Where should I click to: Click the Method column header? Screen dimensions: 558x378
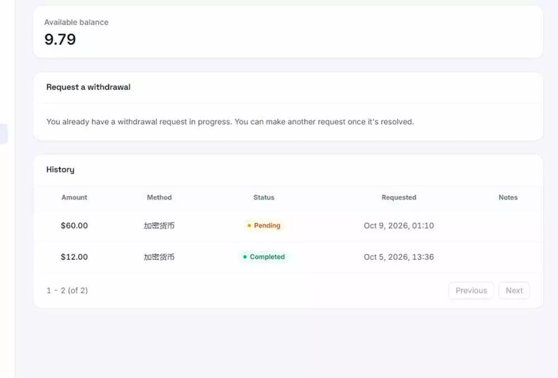[x=159, y=197]
